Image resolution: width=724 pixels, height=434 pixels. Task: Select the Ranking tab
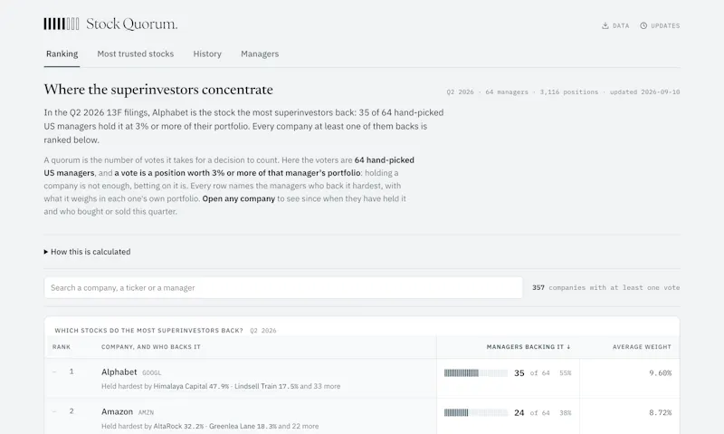click(x=62, y=54)
